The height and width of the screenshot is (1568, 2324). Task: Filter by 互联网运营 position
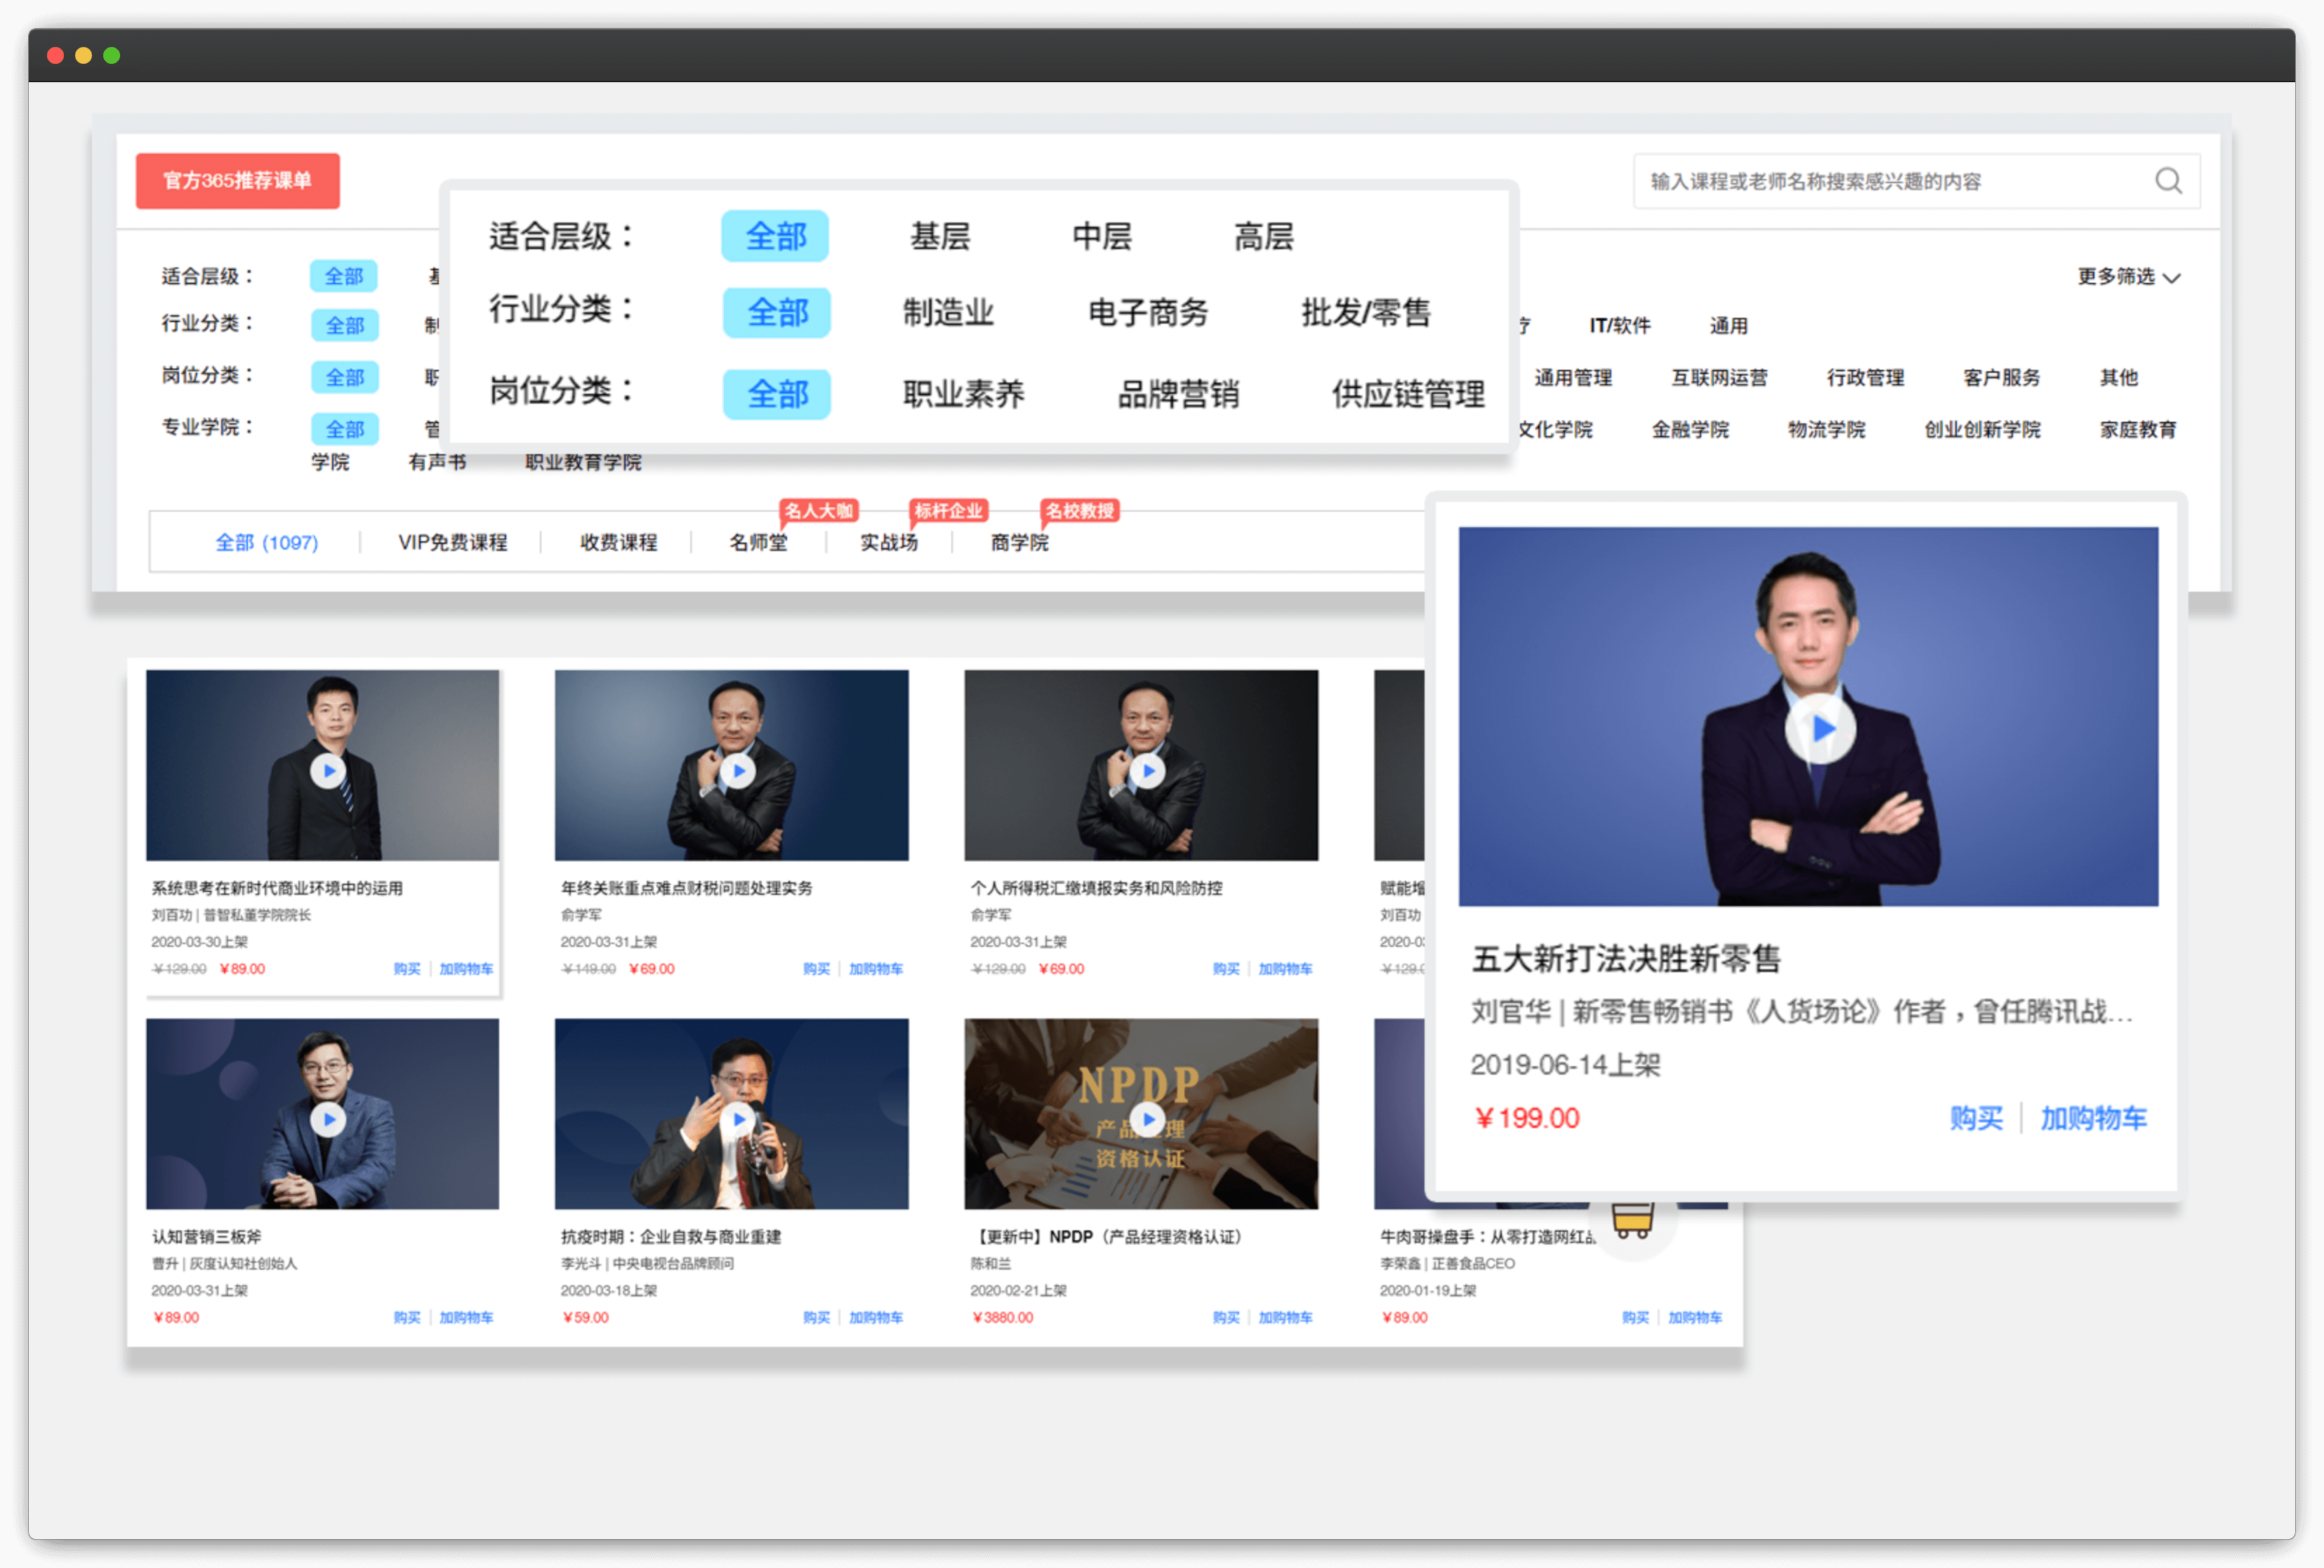pyautogui.click(x=1719, y=378)
